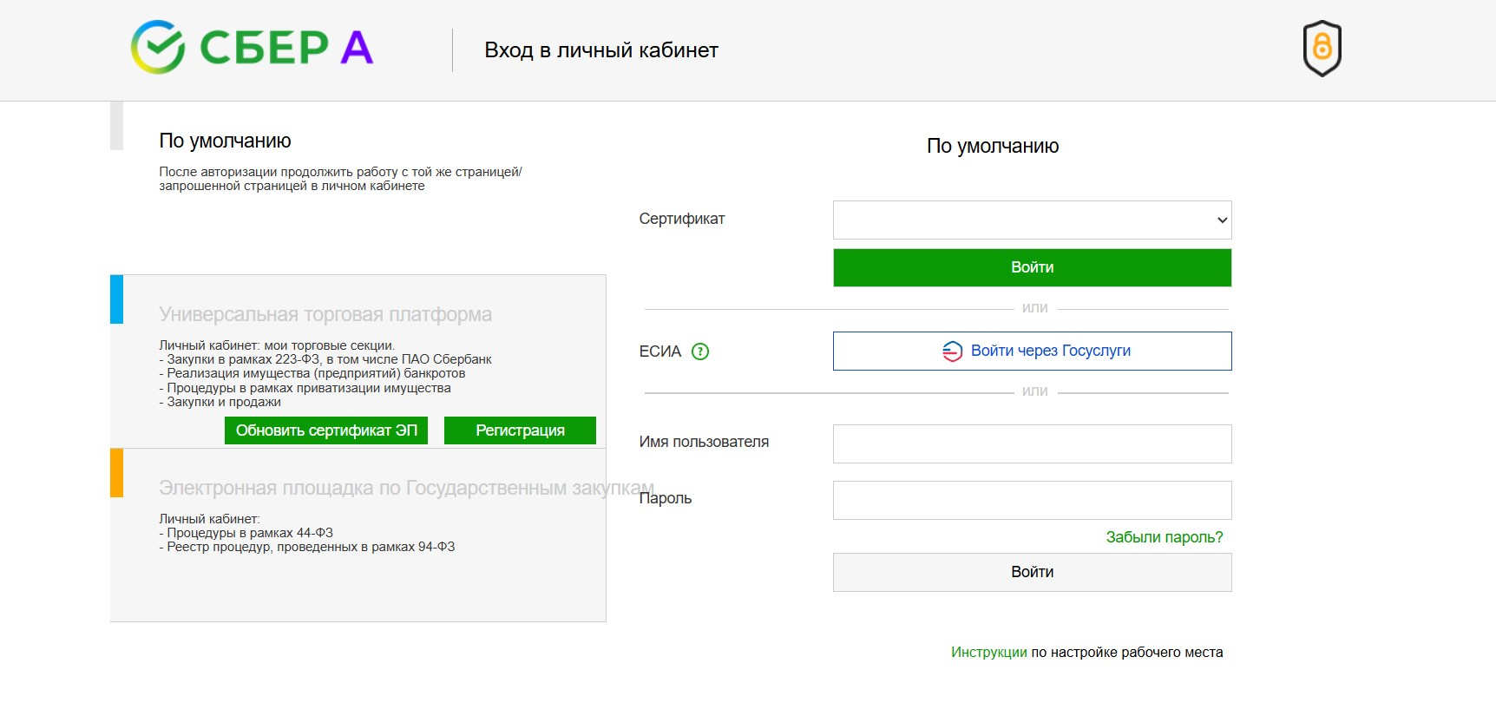Select Универсальная торговая платформа section

325,314
